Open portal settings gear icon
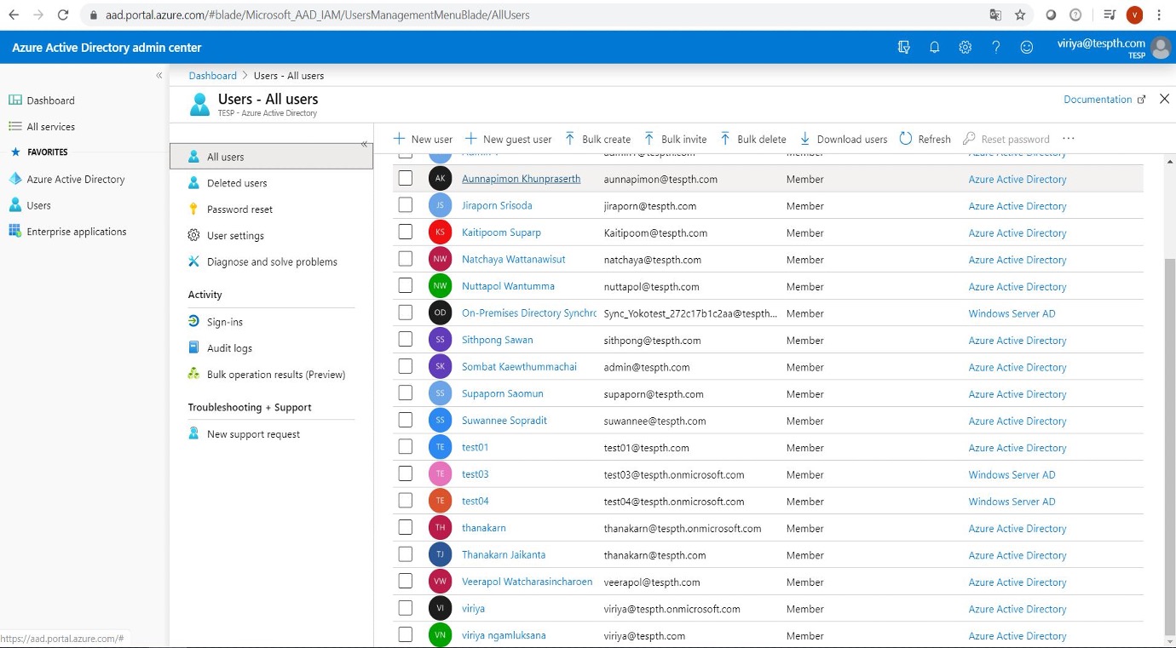The width and height of the screenshot is (1176, 648). click(965, 48)
